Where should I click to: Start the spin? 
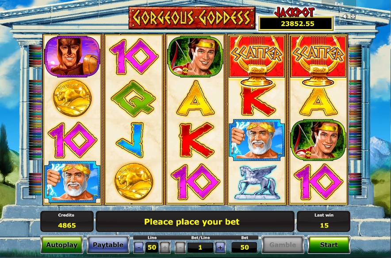point(329,245)
